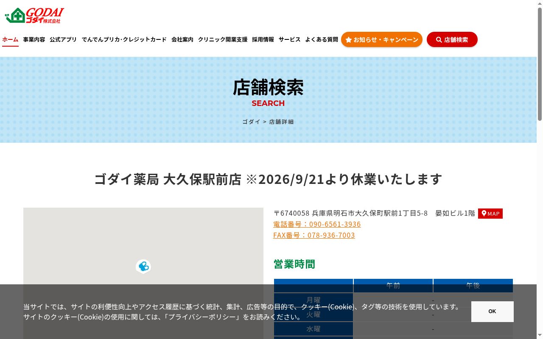Open the サービス menu item
The height and width of the screenshot is (339, 543).
(x=290, y=39)
